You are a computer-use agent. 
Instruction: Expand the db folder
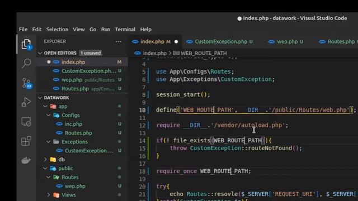point(45,160)
